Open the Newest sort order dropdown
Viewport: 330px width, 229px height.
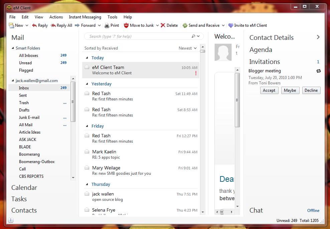tap(187, 48)
